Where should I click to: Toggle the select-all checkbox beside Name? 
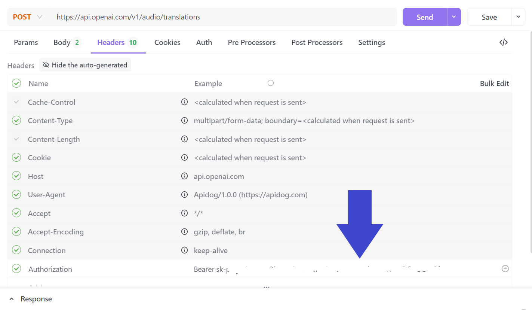tap(16, 83)
